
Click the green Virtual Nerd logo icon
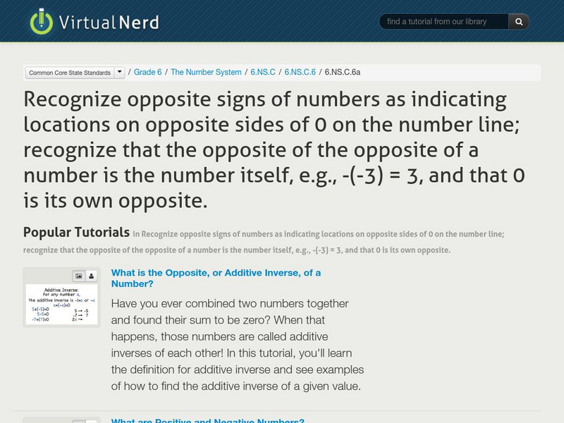[42, 21]
